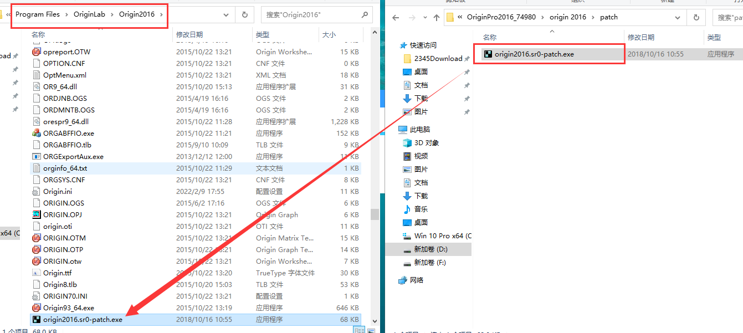The width and height of the screenshot is (743, 333).
Task: Open 视频 folder under 此电脑
Action: (421, 156)
